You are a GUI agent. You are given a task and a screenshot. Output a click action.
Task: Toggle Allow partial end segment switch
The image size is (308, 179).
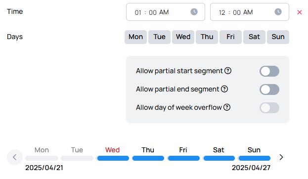point(269,89)
